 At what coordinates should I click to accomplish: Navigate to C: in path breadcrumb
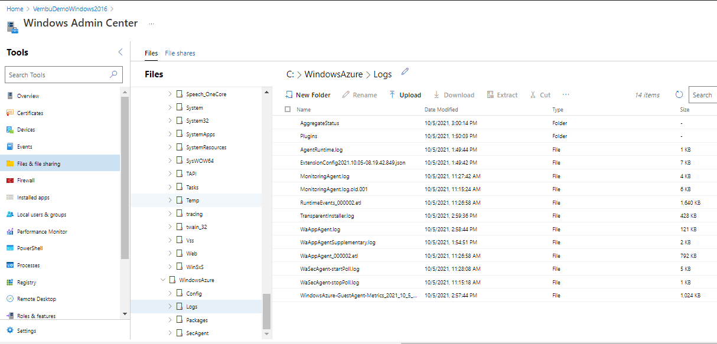290,74
